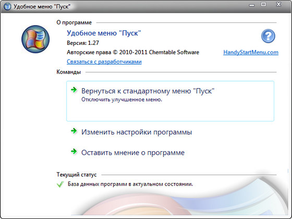The image size is (292, 219).
Task: Click the "Отключить улучшенное меню" description text
Action: 121,100
